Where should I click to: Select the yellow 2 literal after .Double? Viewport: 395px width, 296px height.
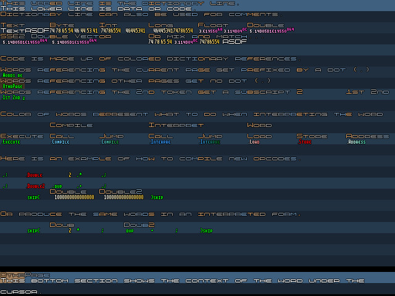pyautogui.click(x=70, y=175)
